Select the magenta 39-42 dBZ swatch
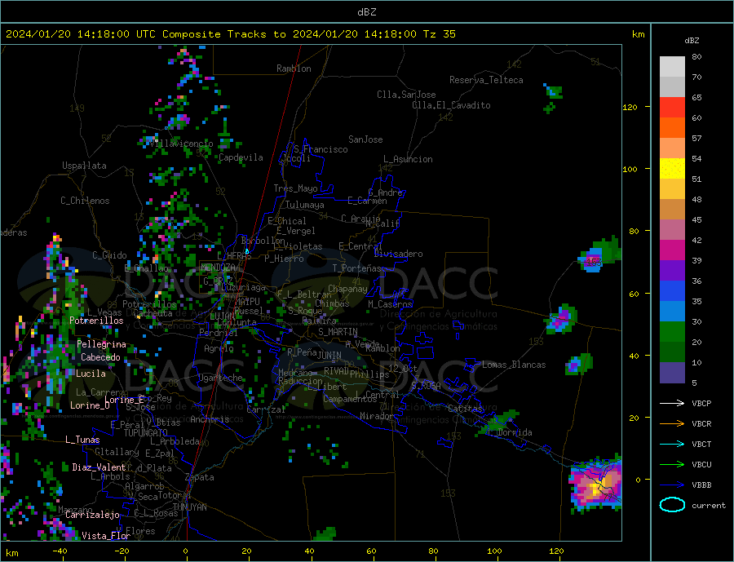 pos(672,250)
